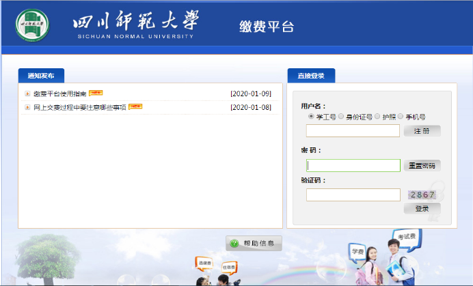Image resolution: width=473 pixels, height=286 pixels.
Task: Refresh the captcha image showing 2867
Action: coord(422,195)
